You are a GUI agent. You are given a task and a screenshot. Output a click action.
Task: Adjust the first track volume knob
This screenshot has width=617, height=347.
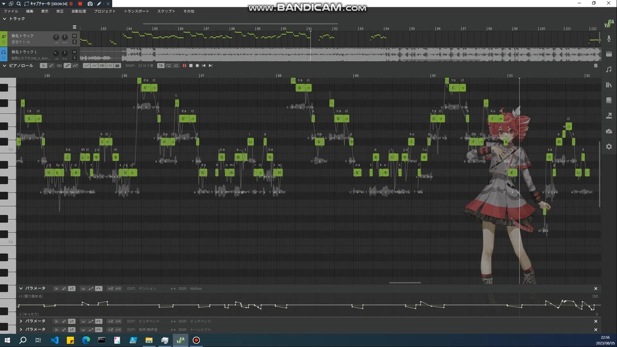click(56, 38)
